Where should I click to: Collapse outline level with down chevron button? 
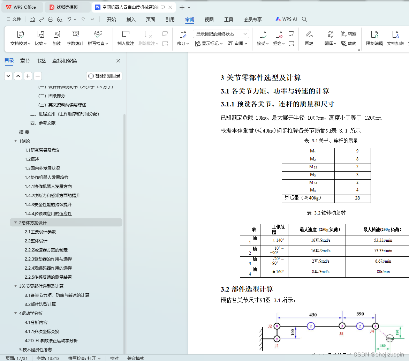coord(8,76)
